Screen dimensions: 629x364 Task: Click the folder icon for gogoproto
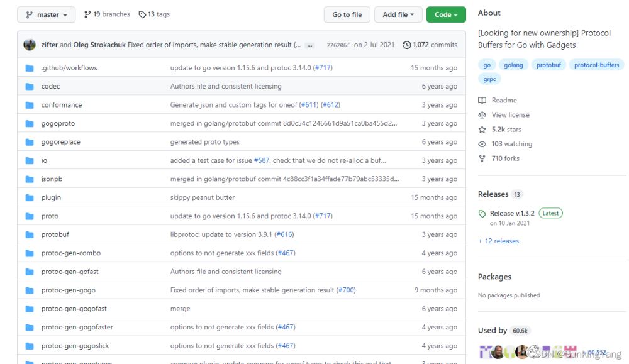click(29, 124)
